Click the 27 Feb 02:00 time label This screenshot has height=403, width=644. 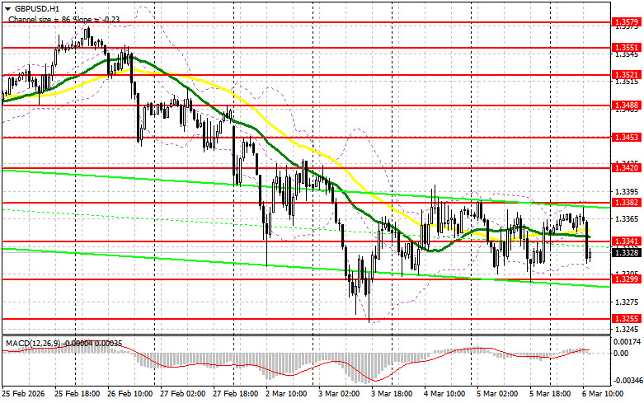(183, 394)
